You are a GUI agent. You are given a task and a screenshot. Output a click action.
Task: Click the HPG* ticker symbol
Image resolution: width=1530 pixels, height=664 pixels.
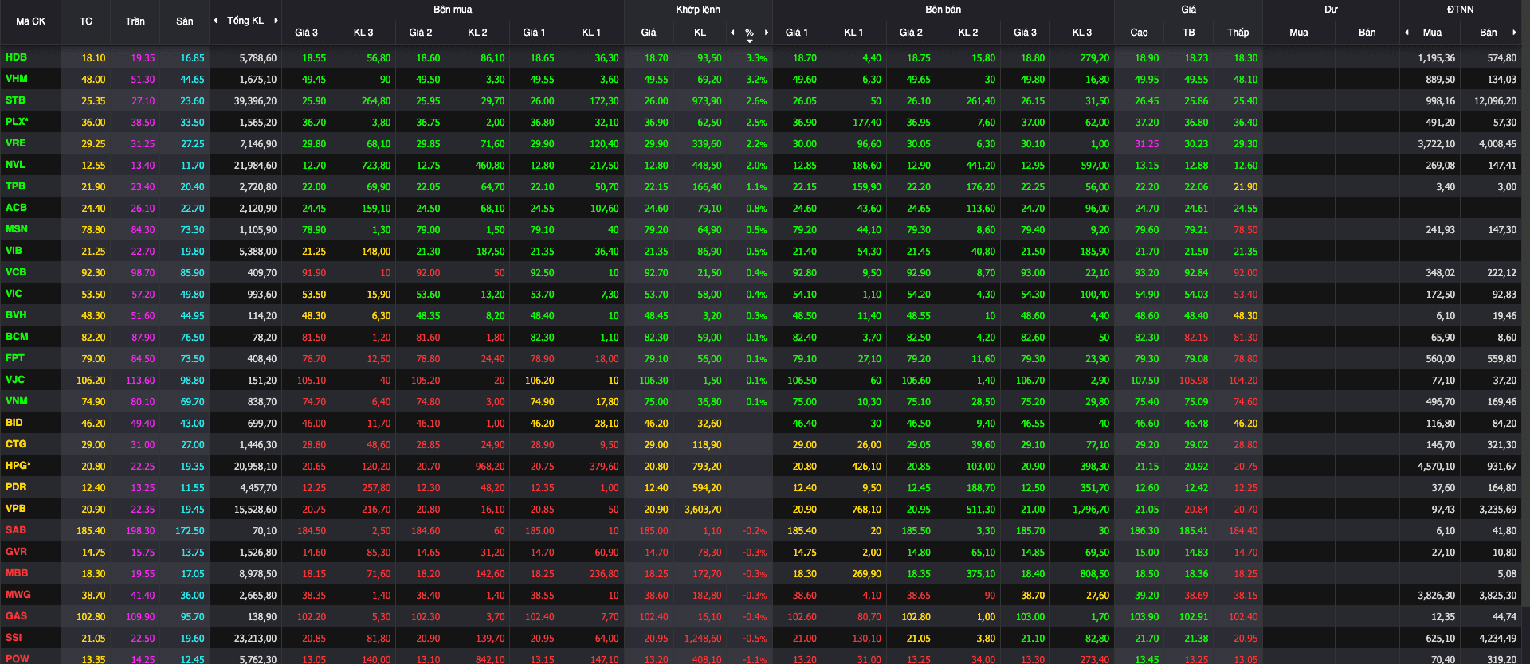(18, 466)
